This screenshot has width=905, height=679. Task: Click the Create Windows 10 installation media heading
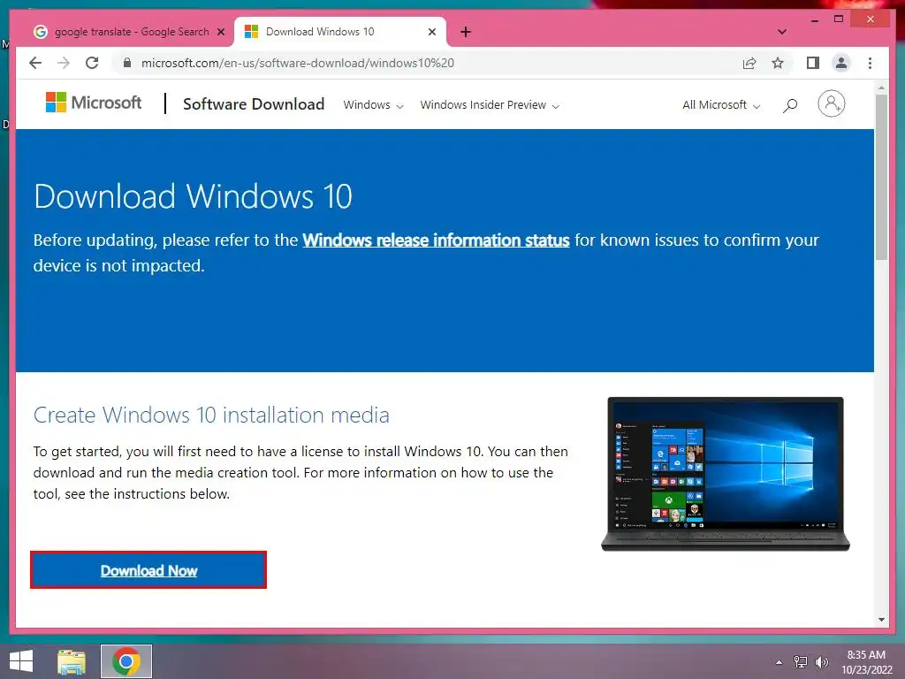211,416
